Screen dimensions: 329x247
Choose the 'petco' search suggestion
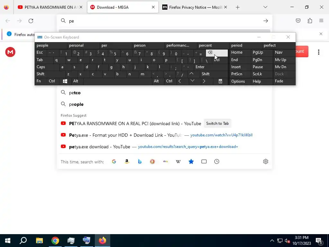coord(164,93)
